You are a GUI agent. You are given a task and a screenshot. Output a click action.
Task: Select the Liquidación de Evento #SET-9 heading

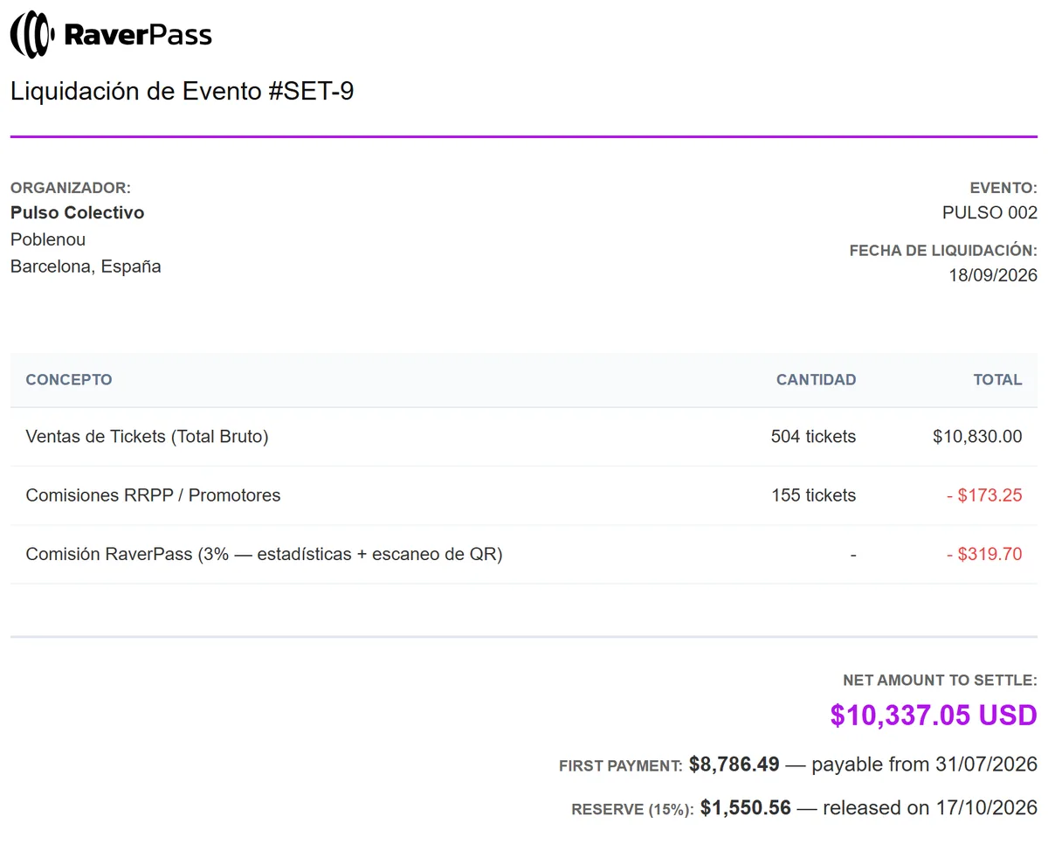(183, 91)
